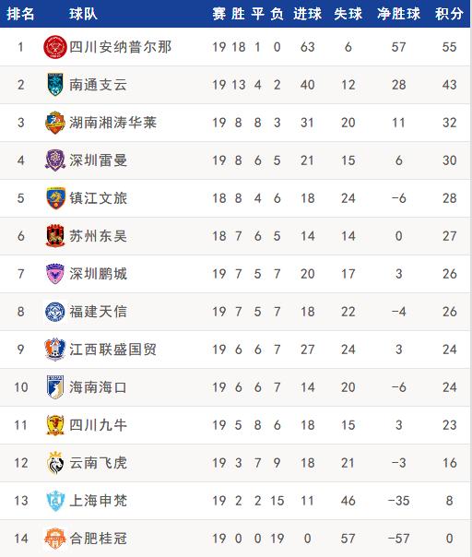472x557 pixels.
Task: Open the orange 合肥桂冠 crest
Action: [x=55, y=539]
